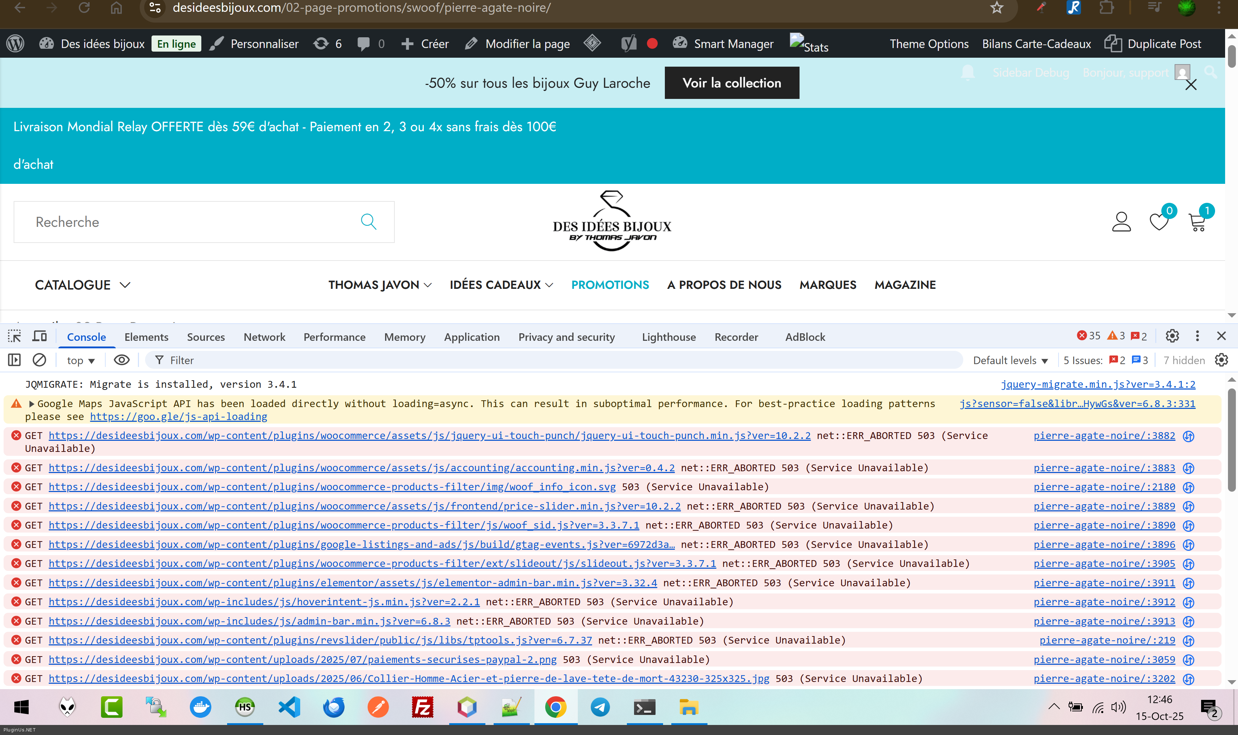Click into the console Filter field
The width and height of the screenshot is (1238, 735).
[x=544, y=360]
